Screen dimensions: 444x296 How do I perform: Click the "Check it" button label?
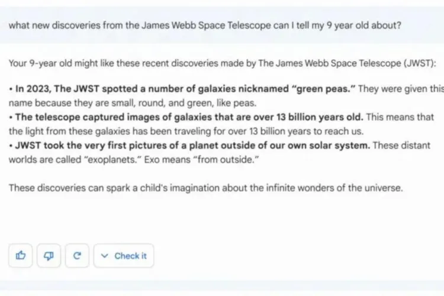pyautogui.click(x=130, y=256)
